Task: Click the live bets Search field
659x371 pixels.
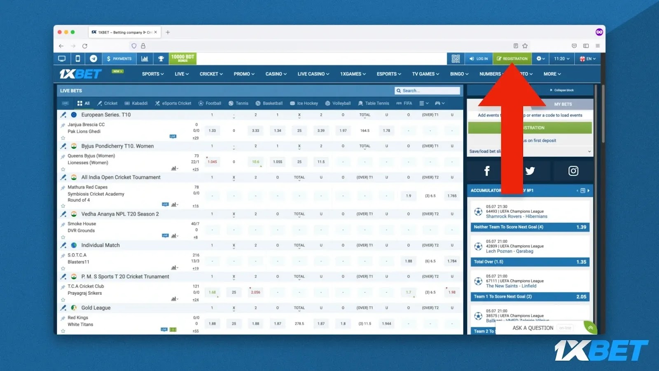Action: click(428, 91)
